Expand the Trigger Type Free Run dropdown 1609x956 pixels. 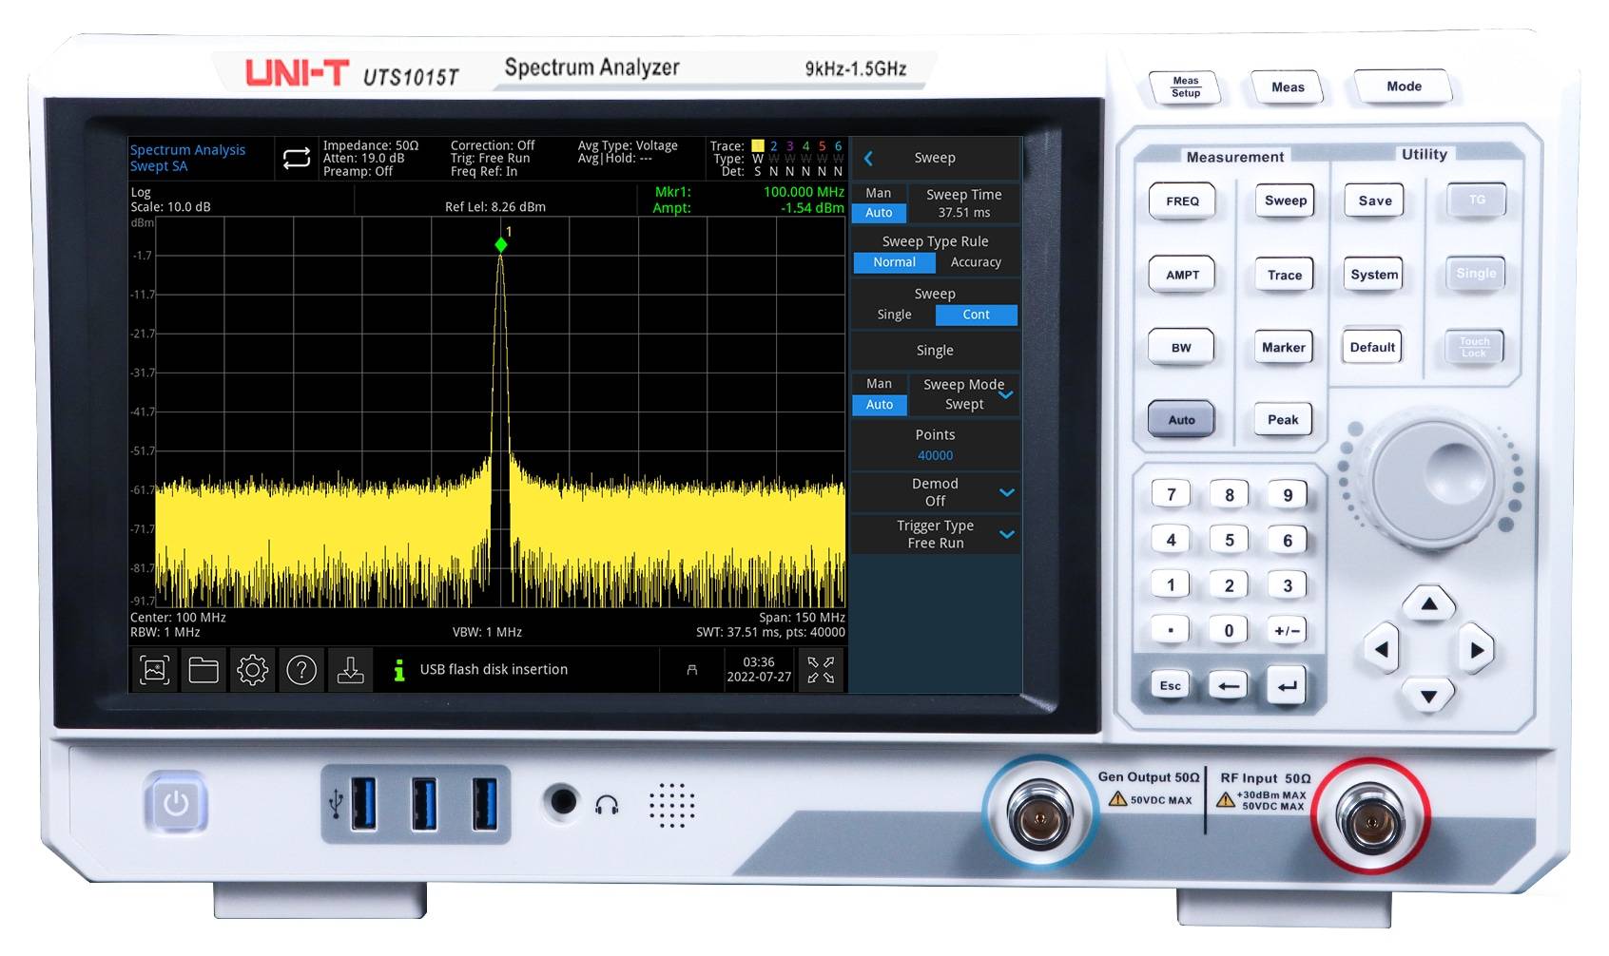tap(1006, 534)
